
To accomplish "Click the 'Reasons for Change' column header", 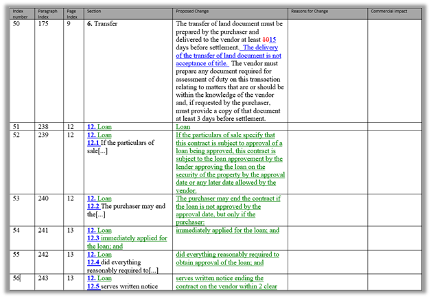I will pos(327,14).
